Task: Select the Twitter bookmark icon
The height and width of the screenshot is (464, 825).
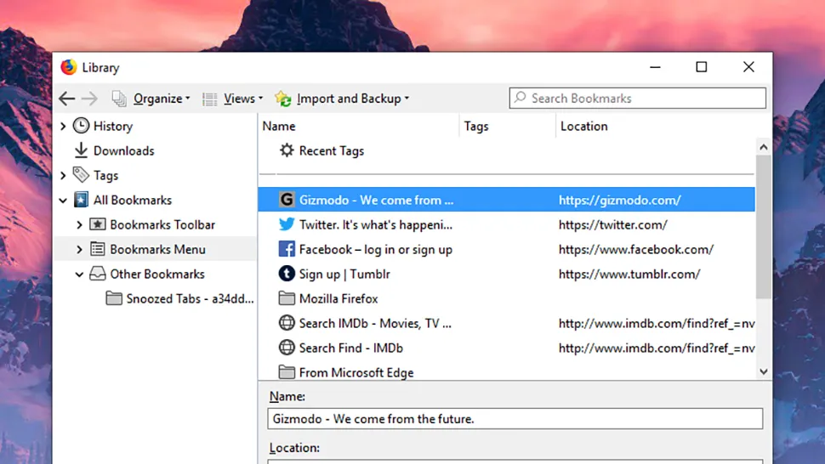Action: [x=287, y=225]
